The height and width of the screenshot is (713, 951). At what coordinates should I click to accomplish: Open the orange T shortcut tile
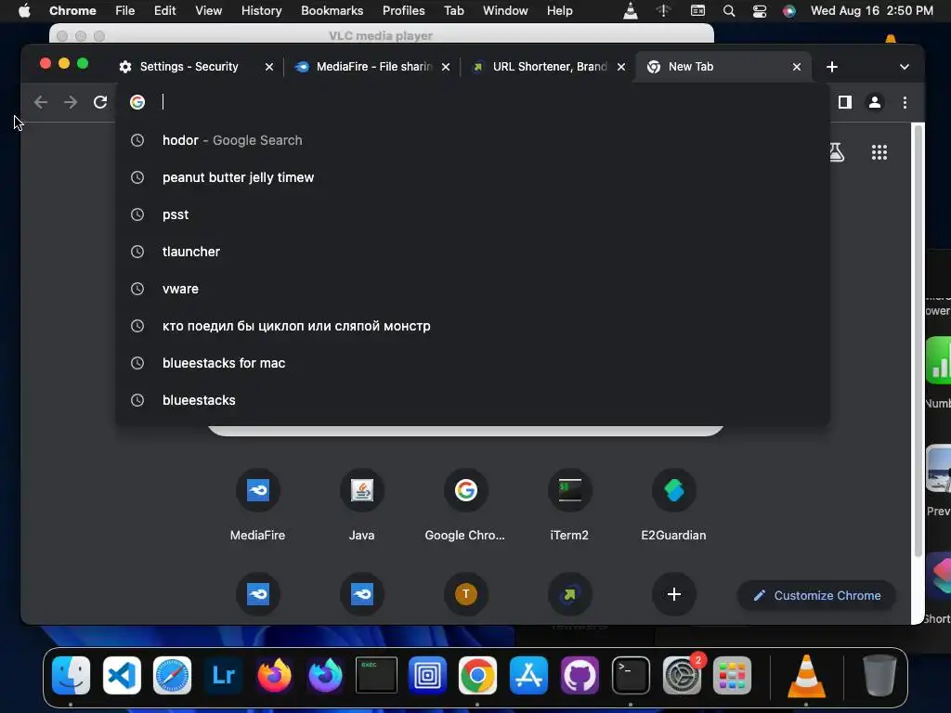pyautogui.click(x=466, y=594)
